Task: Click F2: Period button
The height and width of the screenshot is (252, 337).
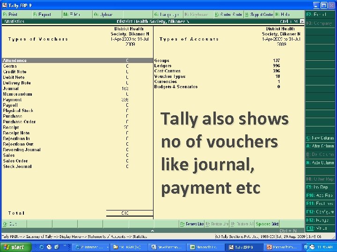Action: pos(320,14)
